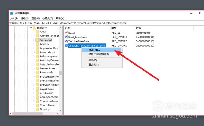This screenshot has width=204, height=126.
Task: Select the BootLocale key label
Action: (47, 73)
